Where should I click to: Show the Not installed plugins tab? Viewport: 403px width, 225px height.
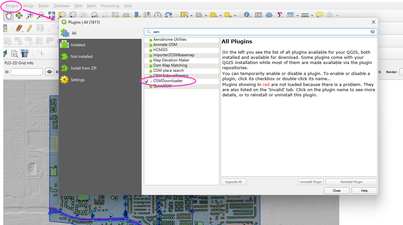pos(82,57)
